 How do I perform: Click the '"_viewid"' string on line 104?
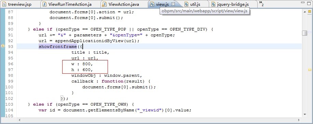[149, 110]
